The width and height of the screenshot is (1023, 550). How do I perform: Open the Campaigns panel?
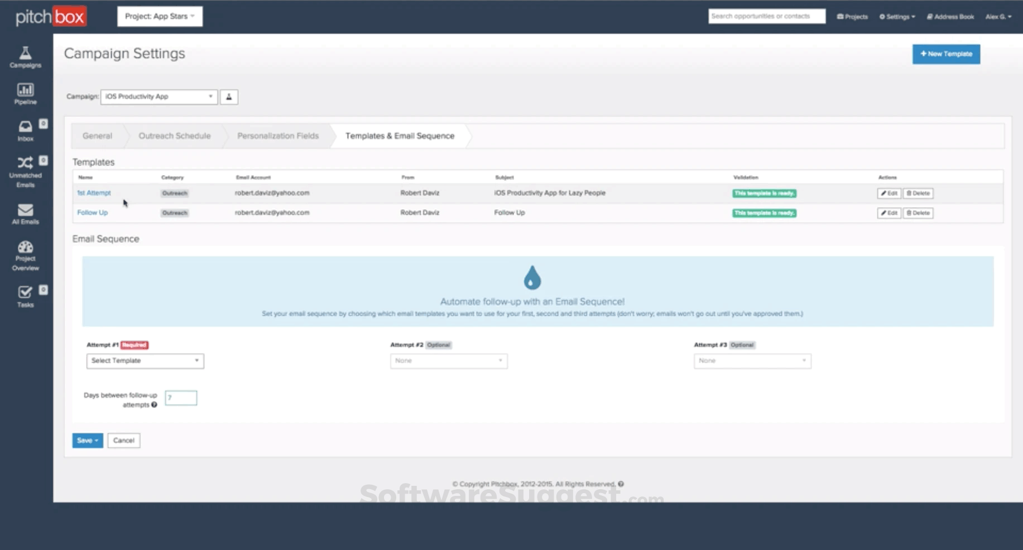point(25,57)
